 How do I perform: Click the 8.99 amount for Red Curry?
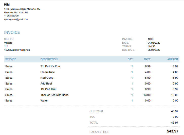click(175, 78)
